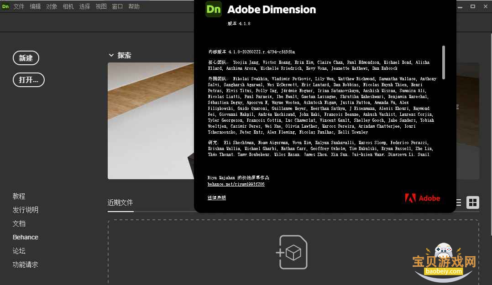Open the 选择 menu
Image resolution: width=492 pixels, height=285 pixels.
[x=84, y=6]
